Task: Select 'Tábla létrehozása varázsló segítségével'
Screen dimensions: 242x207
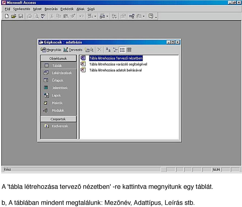Action: [x=118, y=64]
